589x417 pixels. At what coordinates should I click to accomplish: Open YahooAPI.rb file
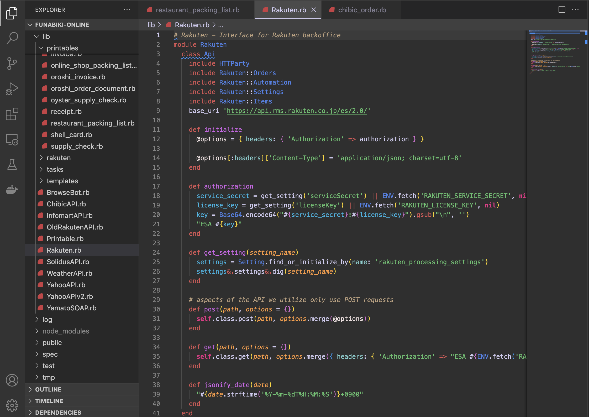(82, 285)
